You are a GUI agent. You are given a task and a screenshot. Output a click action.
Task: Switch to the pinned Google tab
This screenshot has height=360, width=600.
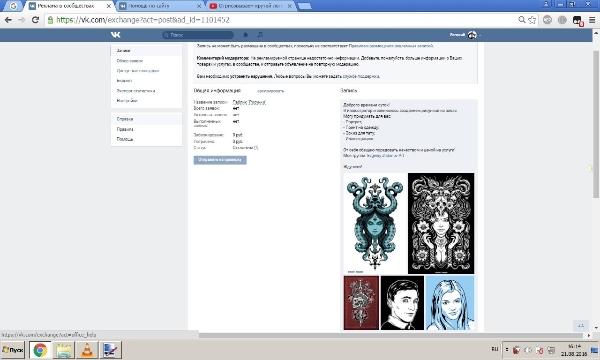13,6
